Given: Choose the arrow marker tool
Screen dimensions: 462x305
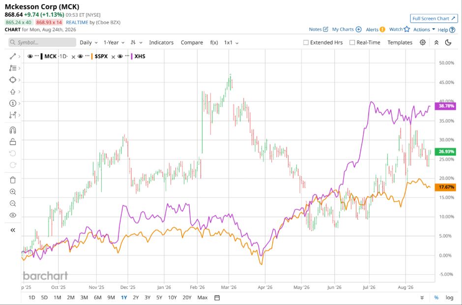Looking at the screenshot, I should pyautogui.click(x=13, y=92).
